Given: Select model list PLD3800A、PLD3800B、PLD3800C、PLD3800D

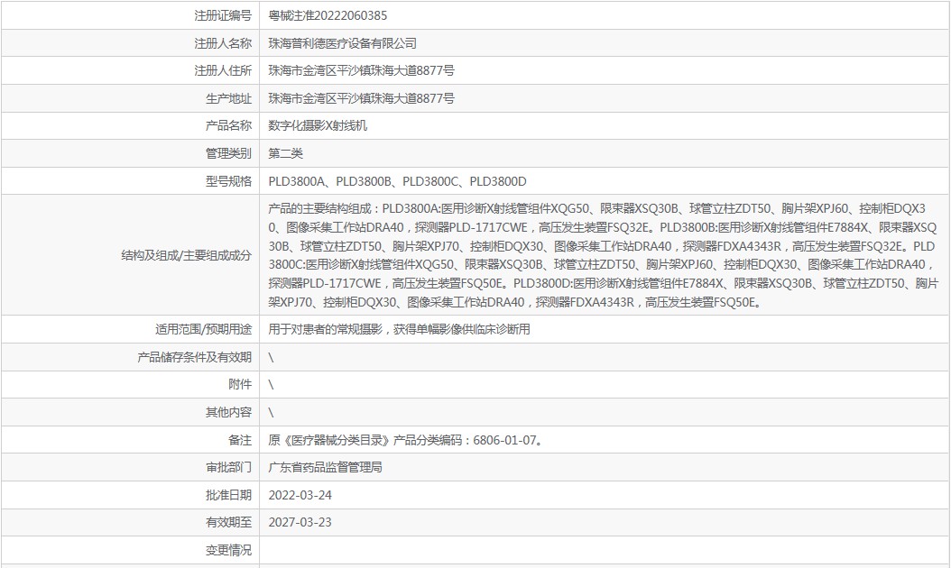Looking at the screenshot, I should tap(397, 181).
